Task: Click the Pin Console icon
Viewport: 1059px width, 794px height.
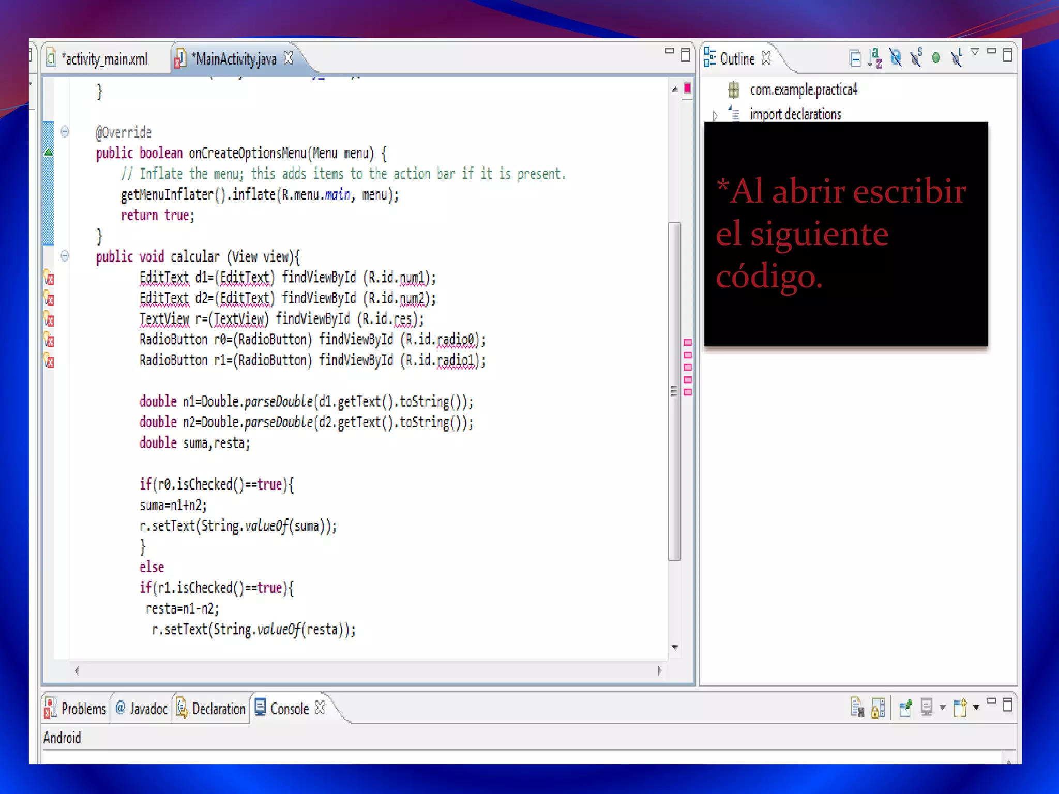Action: point(905,708)
